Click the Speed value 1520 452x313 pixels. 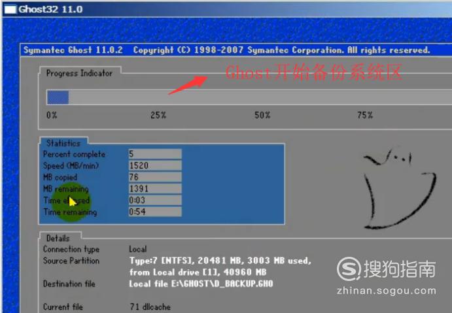coord(155,165)
